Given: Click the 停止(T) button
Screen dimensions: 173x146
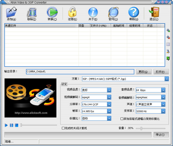Looking at the screenshot, I should pos(161,135).
